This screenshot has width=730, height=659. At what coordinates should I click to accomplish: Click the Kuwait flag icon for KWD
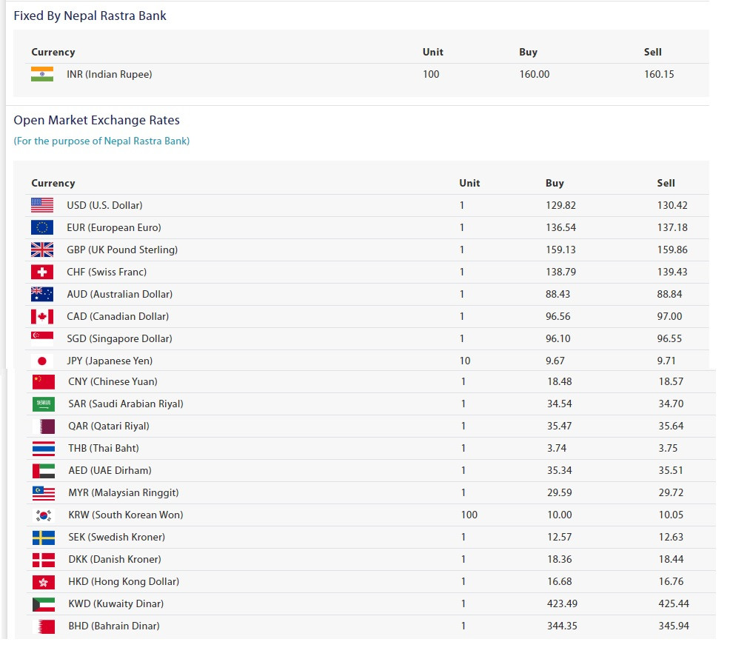pyautogui.click(x=43, y=604)
